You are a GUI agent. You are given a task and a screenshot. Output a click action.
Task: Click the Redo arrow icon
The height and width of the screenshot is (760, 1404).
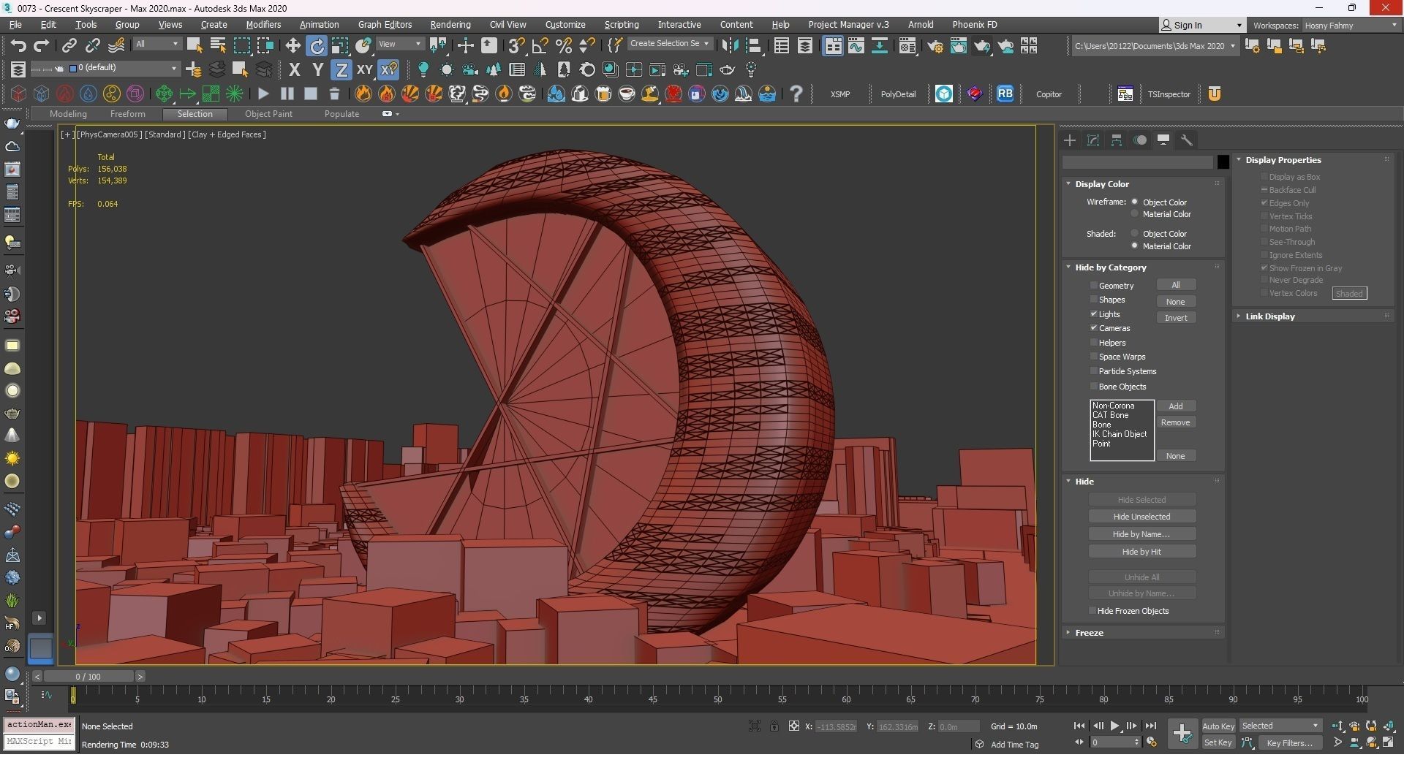41,46
